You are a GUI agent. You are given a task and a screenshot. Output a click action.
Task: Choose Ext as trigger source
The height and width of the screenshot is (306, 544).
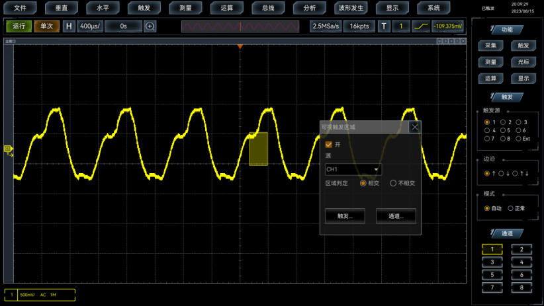(520, 139)
